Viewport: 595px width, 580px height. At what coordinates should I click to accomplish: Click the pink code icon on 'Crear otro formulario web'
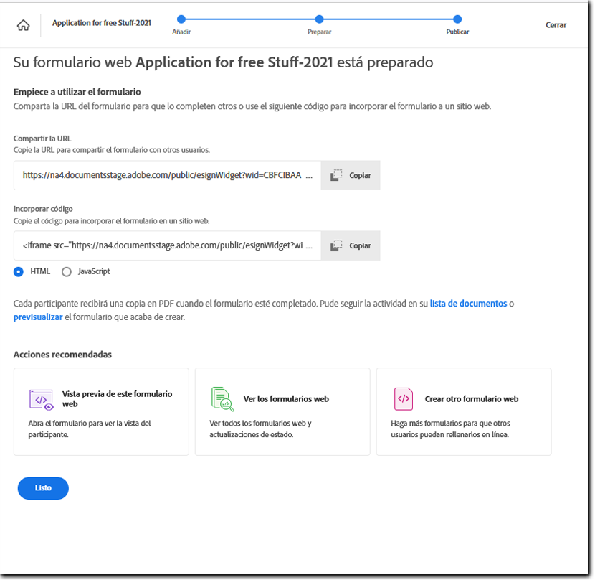(404, 399)
